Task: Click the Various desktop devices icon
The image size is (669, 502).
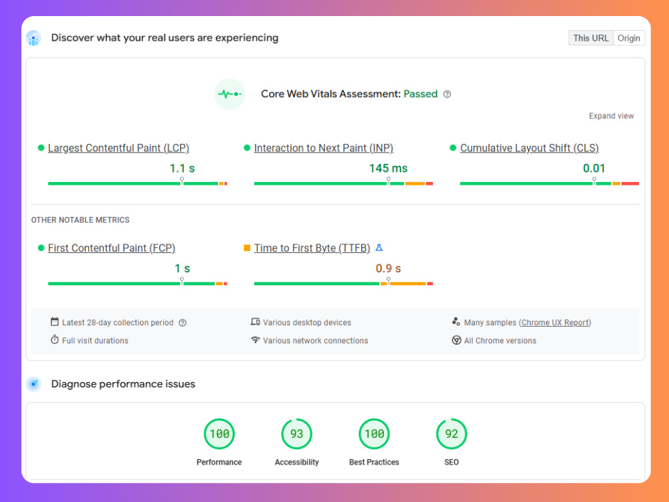Action: pos(255,322)
